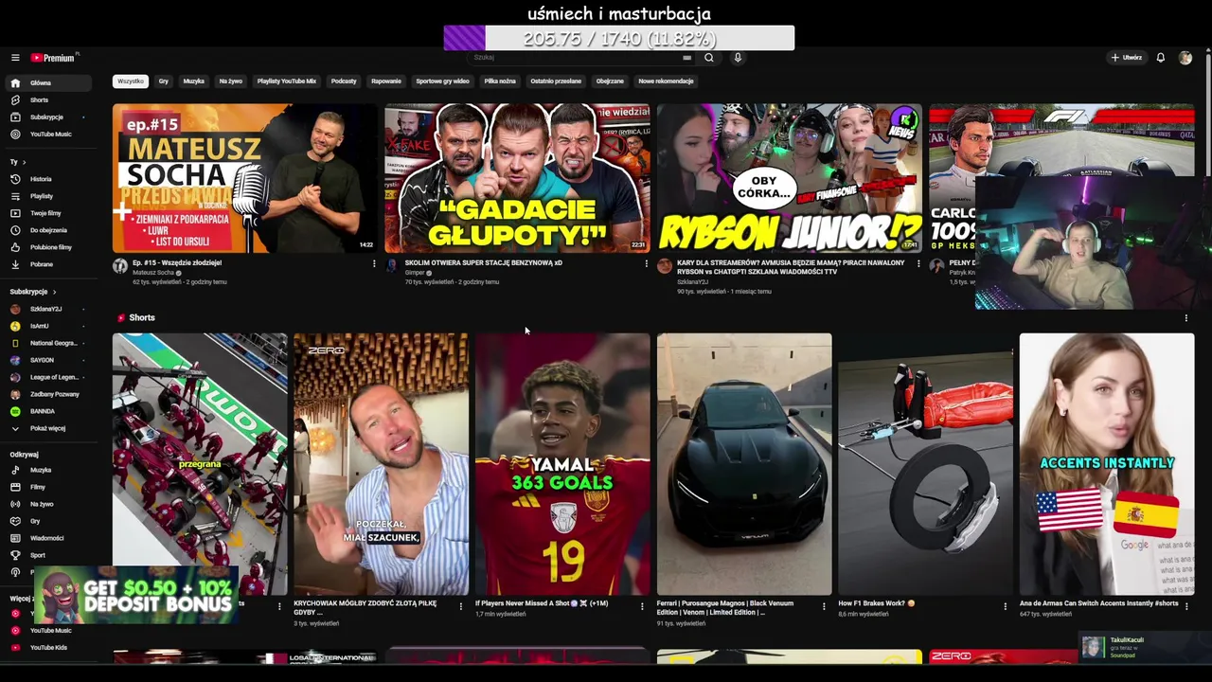Image resolution: width=1212 pixels, height=682 pixels.
Task: Open options for KARY DLA STREAMERÓW video
Action: pos(918,263)
